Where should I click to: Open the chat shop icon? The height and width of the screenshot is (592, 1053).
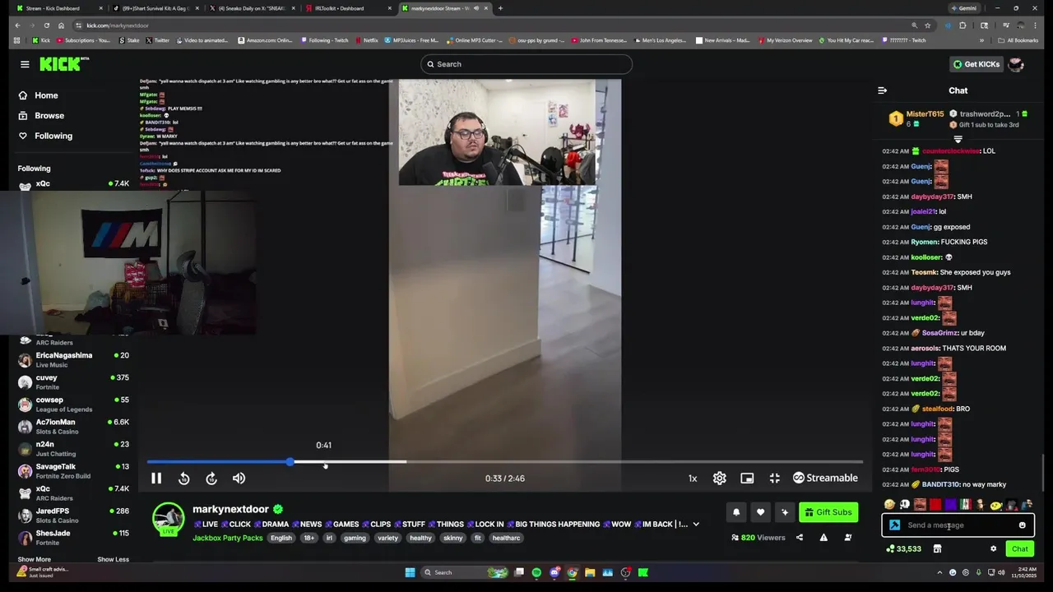click(937, 548)
